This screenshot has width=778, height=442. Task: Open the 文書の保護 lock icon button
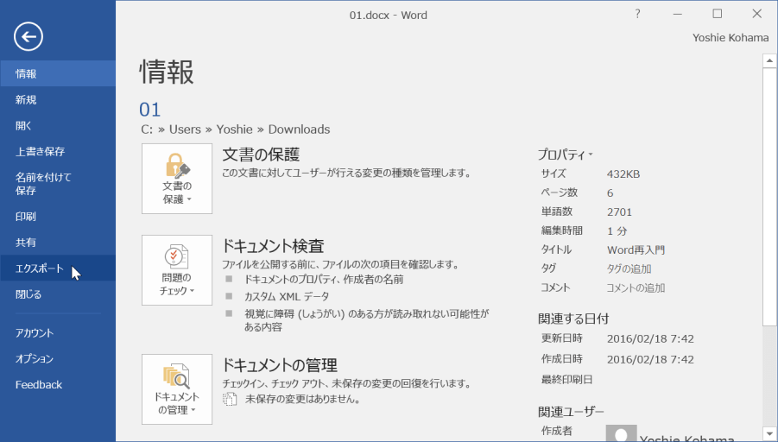(x=177, y=179)
